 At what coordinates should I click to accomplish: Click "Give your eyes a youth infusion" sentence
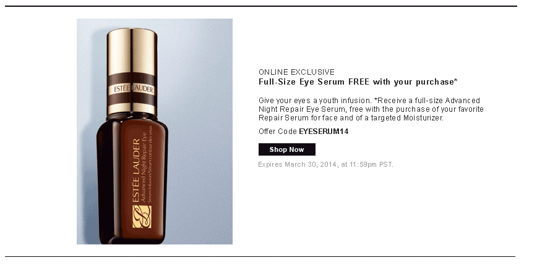coord(315,101)
